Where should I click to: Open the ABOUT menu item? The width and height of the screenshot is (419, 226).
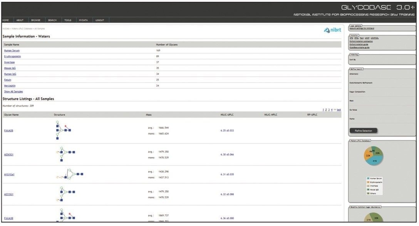(20, 20)
